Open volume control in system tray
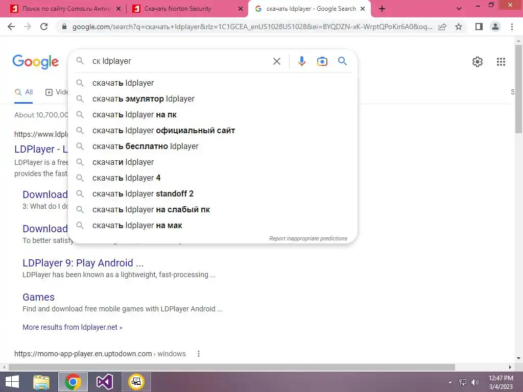The image size is (523, 392). 474,382
